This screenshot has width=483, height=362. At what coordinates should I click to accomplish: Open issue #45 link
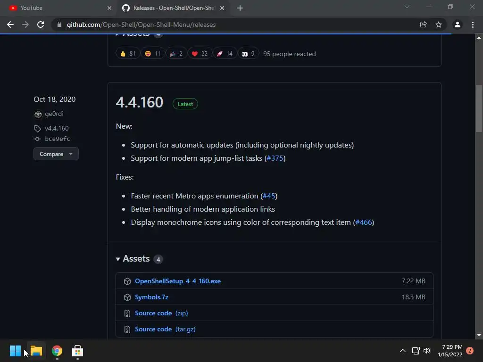269,196
